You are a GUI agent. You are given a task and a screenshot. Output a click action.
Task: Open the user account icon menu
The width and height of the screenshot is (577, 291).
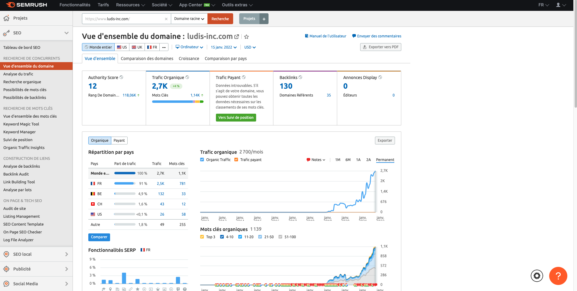point(561,5)
